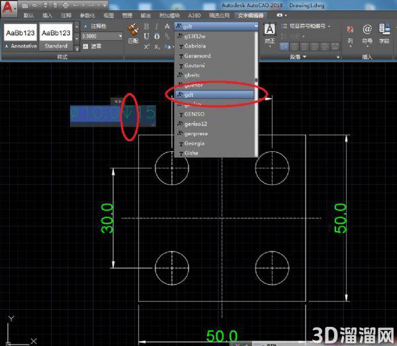
Task: Click the Open file icon in quick access toolbar
Action: point(35,5)
